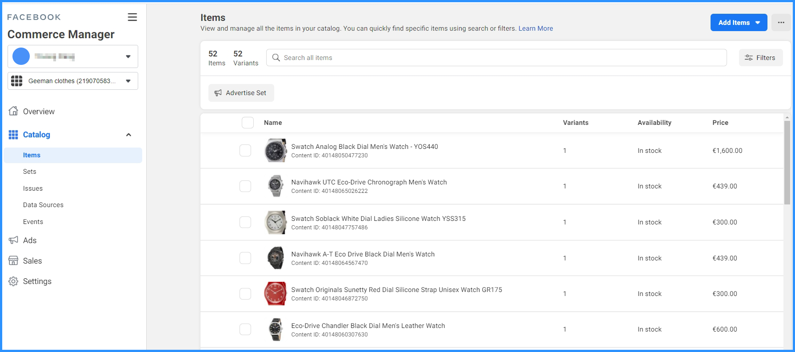This screenshot has height=352, width=795.
Task: Click the Name column header
Action: pos(273,123)
